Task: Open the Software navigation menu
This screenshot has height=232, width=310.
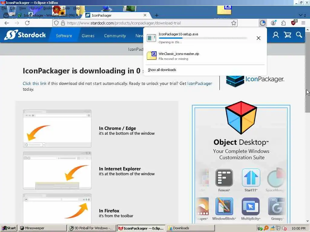Action: click(64, 36)
